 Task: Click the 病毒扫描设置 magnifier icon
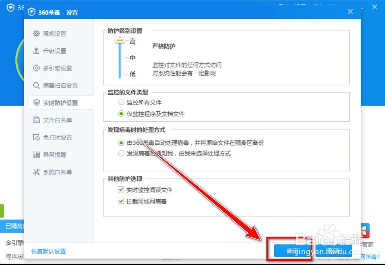click(36, 86)
